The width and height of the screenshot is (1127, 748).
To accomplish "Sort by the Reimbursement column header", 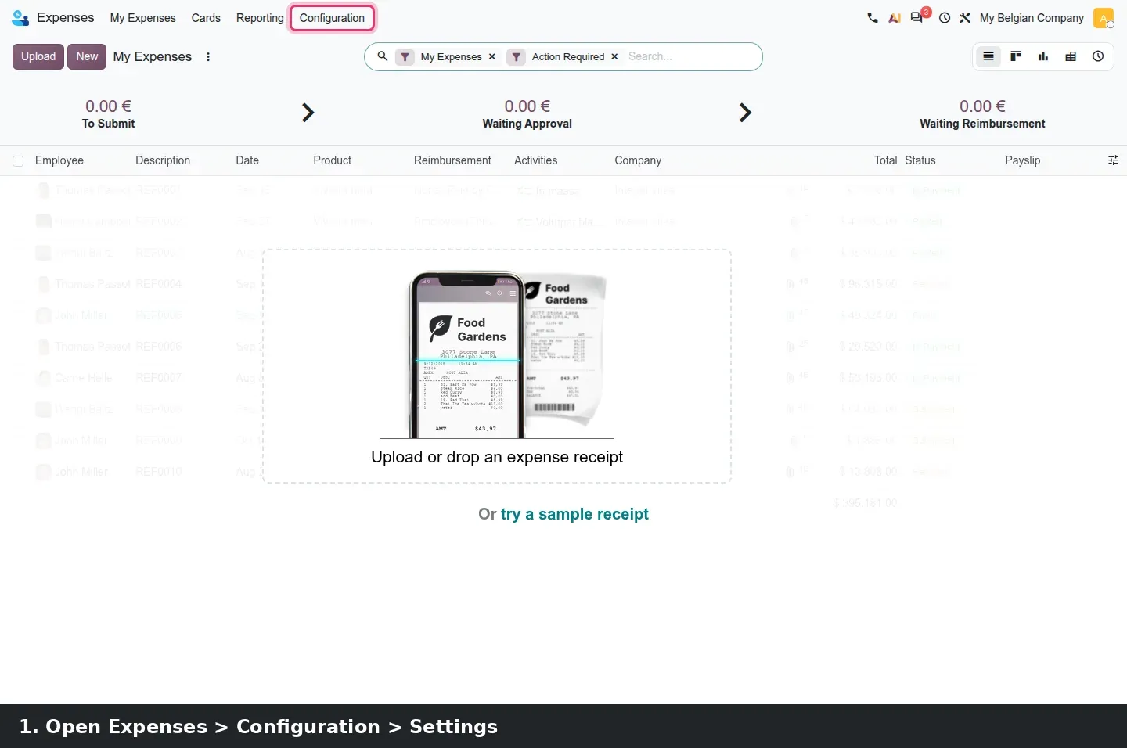I will (x=452, y=160).
